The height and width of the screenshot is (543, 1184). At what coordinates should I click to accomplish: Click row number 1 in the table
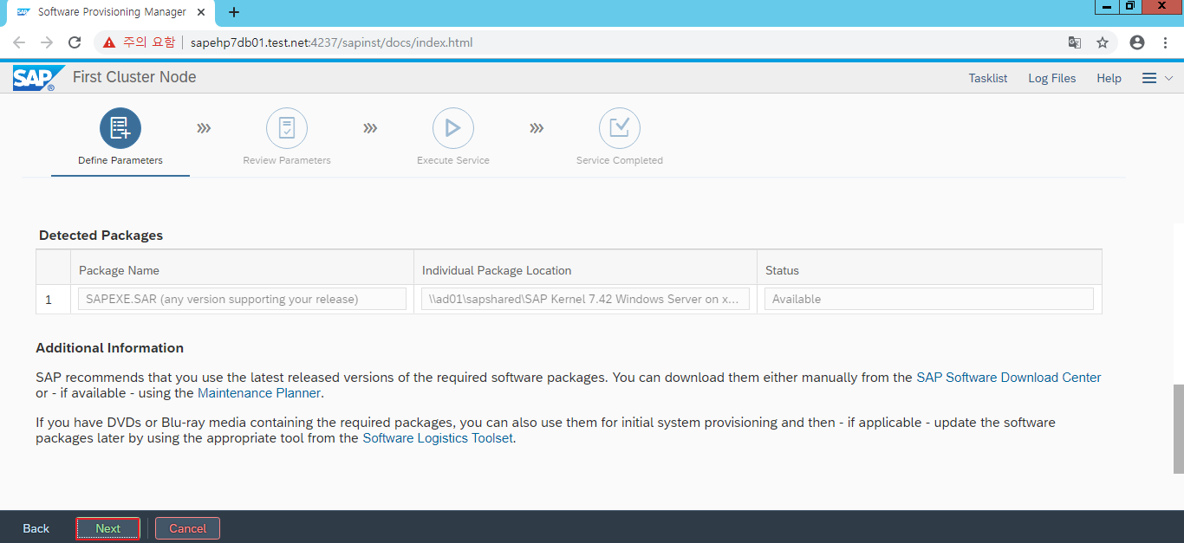click(x=49, y=300)
